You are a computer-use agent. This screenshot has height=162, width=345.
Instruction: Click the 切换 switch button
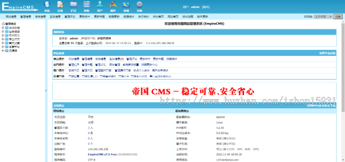click(x=338, y=16)
